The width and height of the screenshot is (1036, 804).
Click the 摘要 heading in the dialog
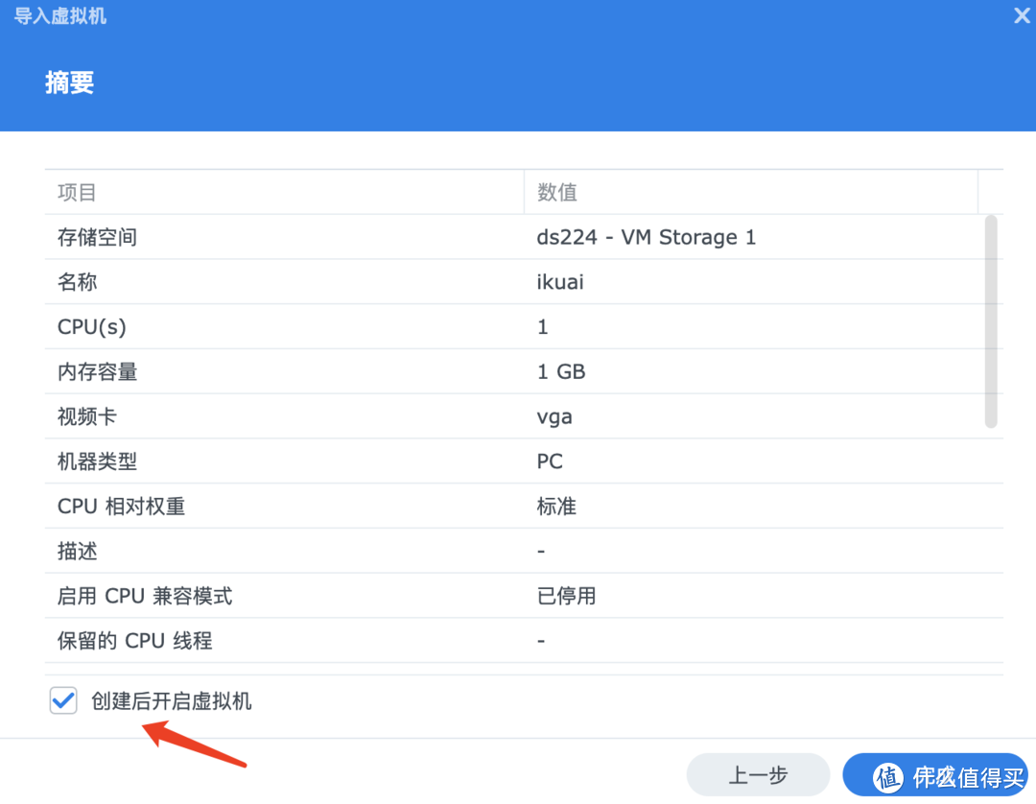coord(69,83)
